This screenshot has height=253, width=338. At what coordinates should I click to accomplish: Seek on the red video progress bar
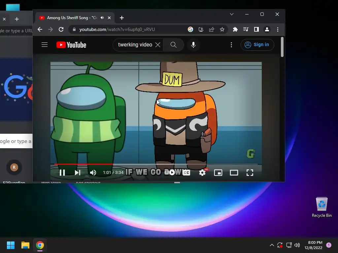click(156, 164)
